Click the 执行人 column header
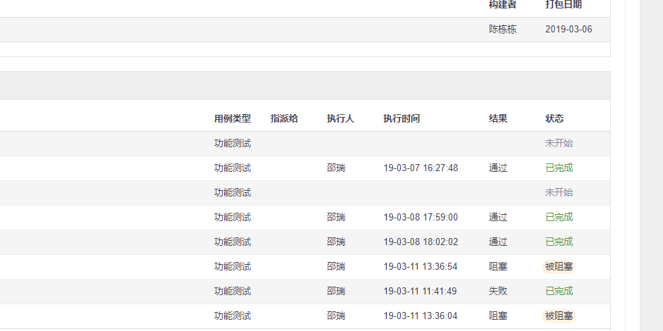663x331 pixels. click(340, 118)
